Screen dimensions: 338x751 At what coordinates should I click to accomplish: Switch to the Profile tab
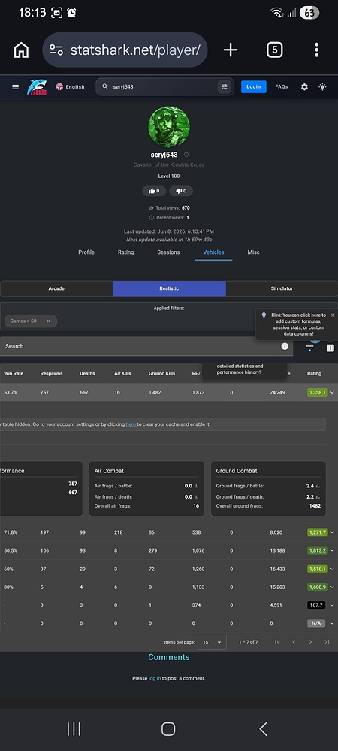[86, 252]
